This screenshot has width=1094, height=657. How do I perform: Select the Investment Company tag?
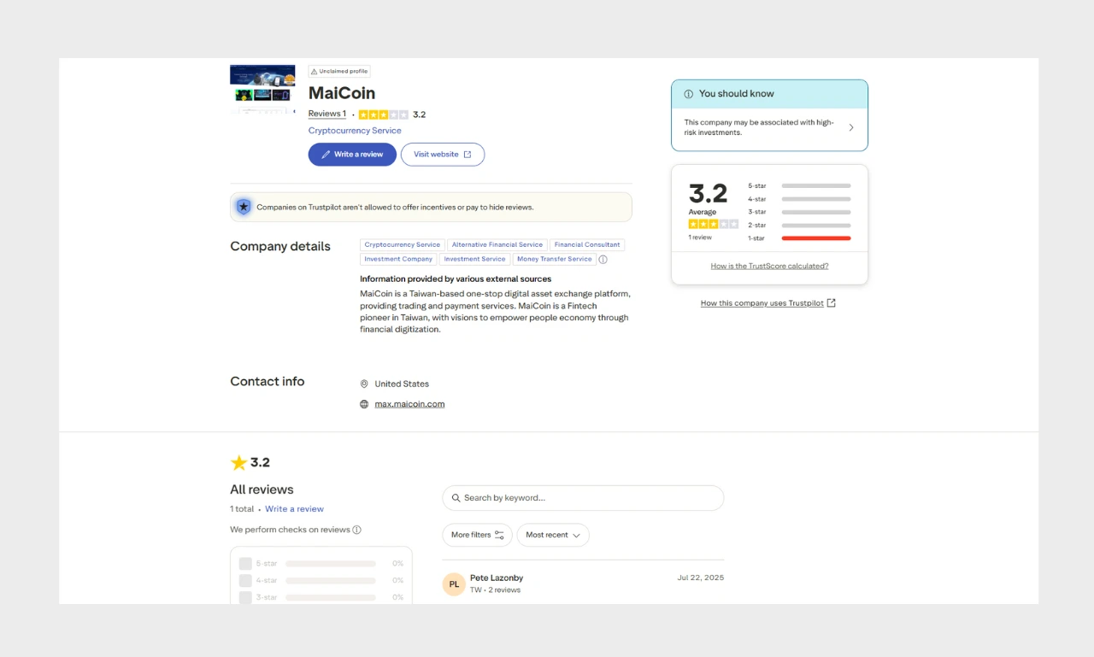[x=398, y=259]
